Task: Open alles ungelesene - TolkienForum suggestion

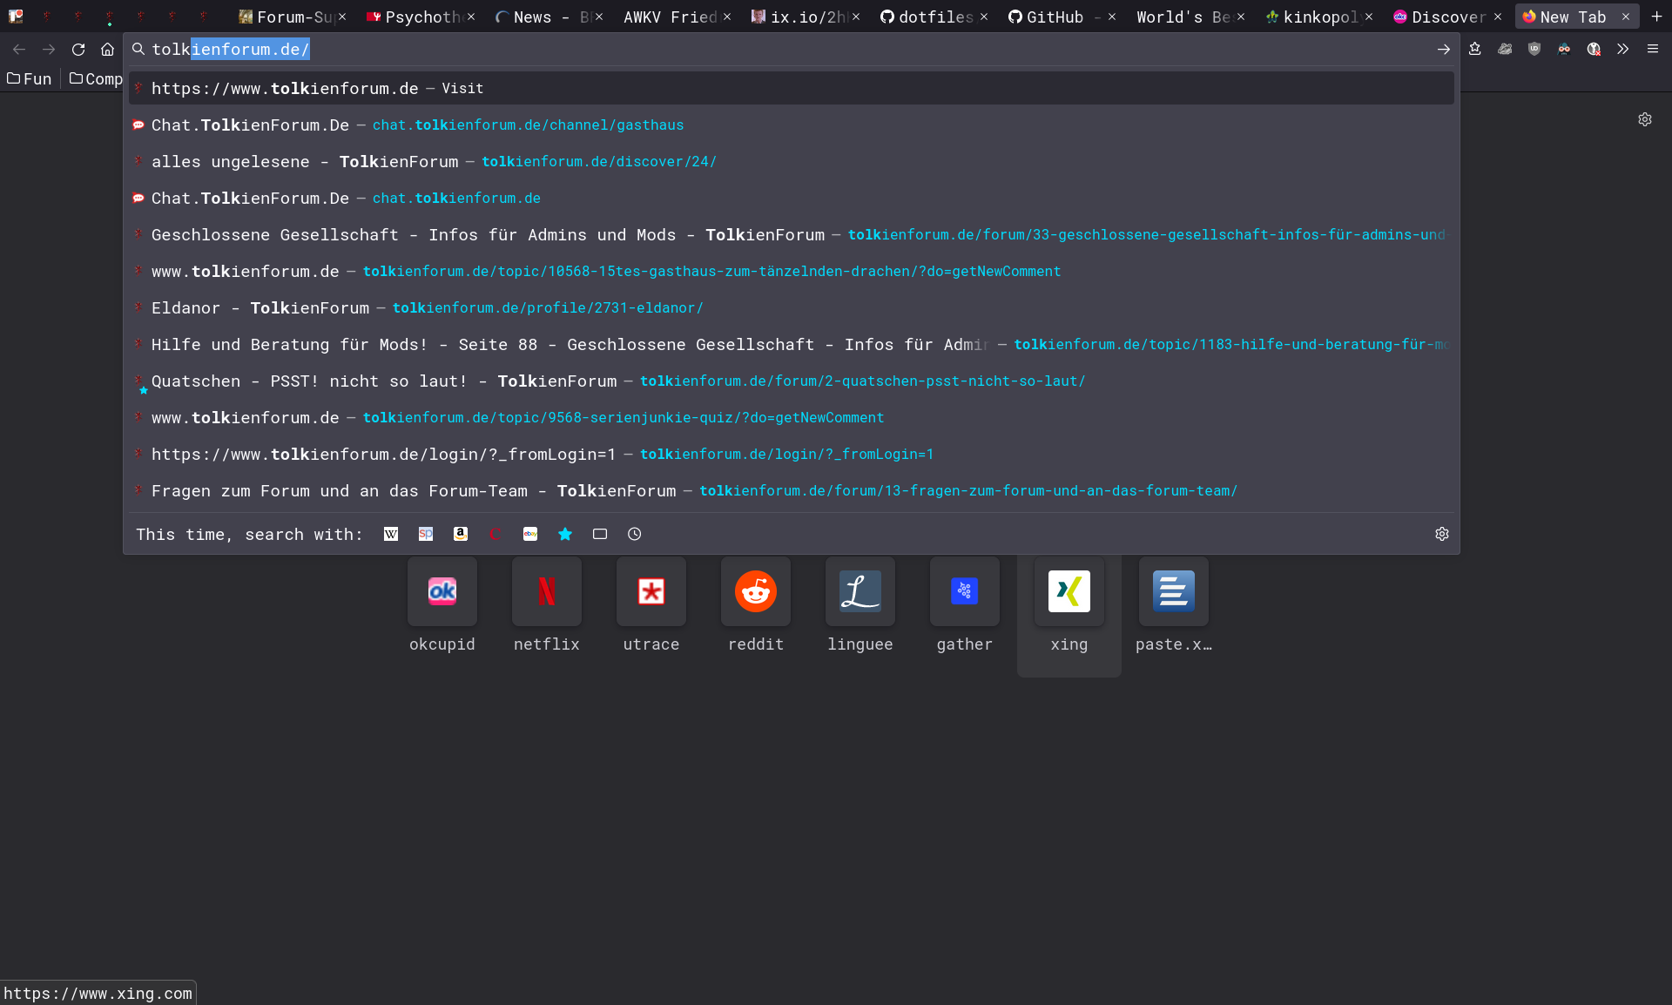Action: coord(791,161)
